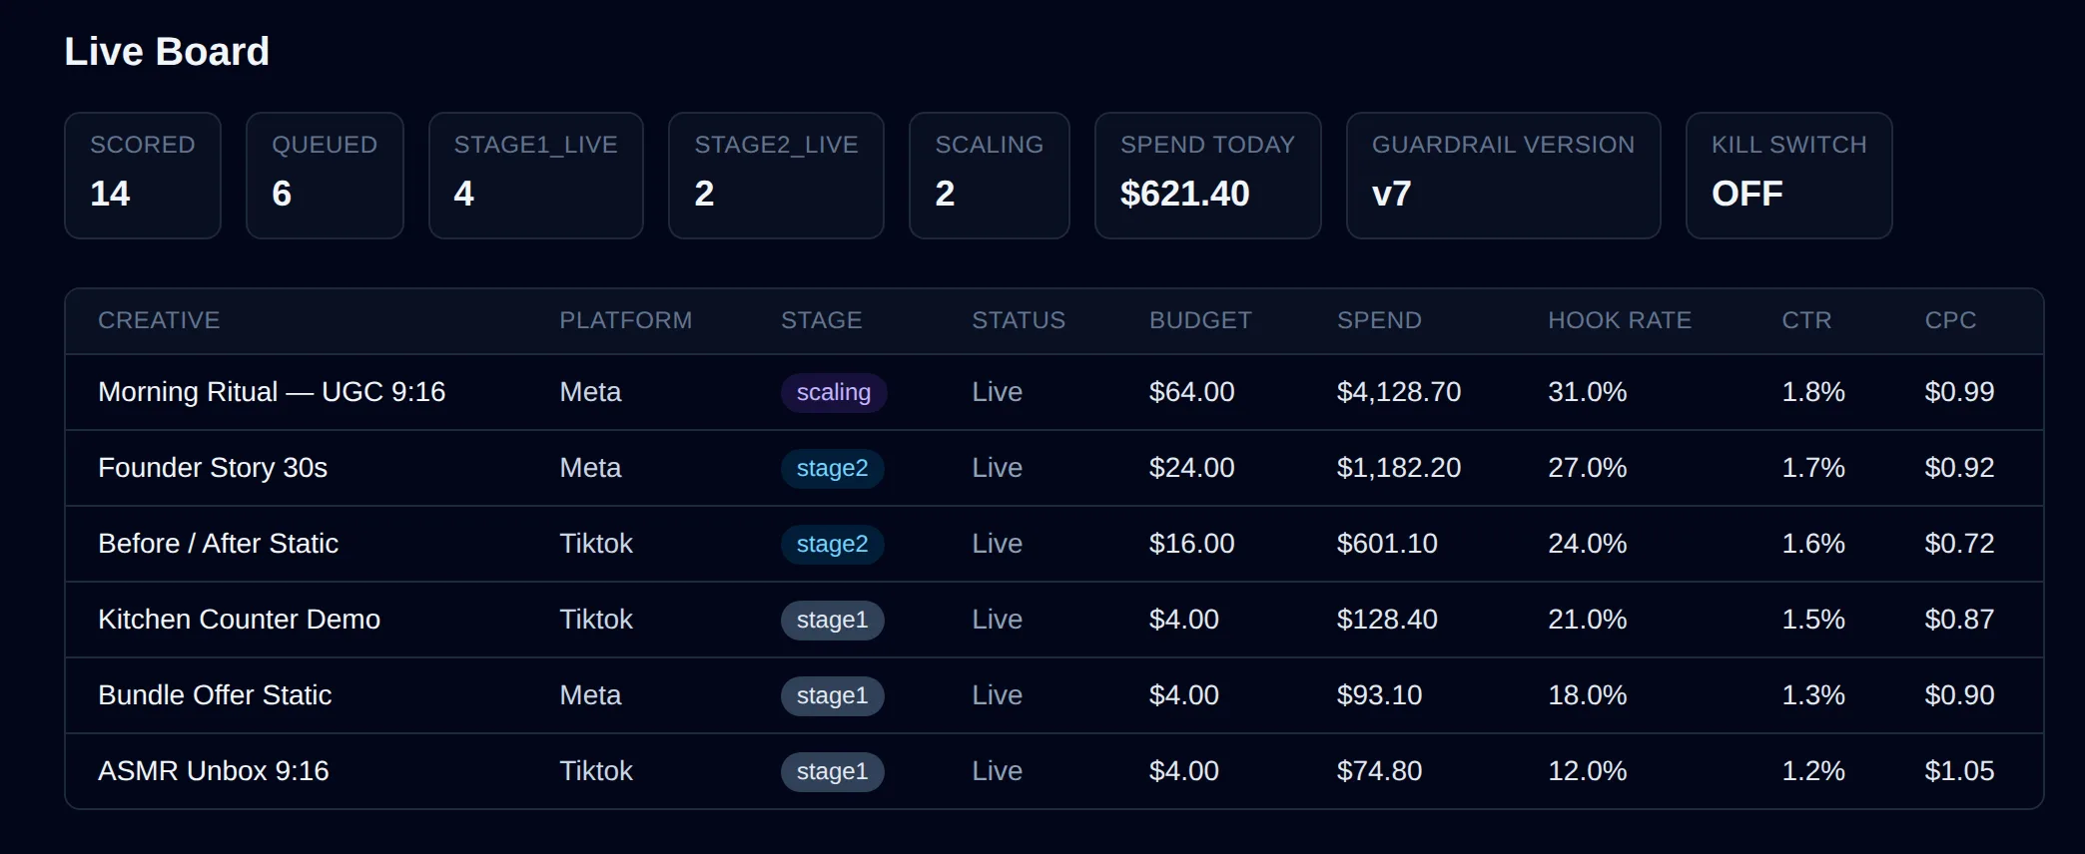This screenshot has width=2085, height=854.
Task: Click the stage1 badge for ASMR Unbox 9:16
Action: [x=833, y=771]
